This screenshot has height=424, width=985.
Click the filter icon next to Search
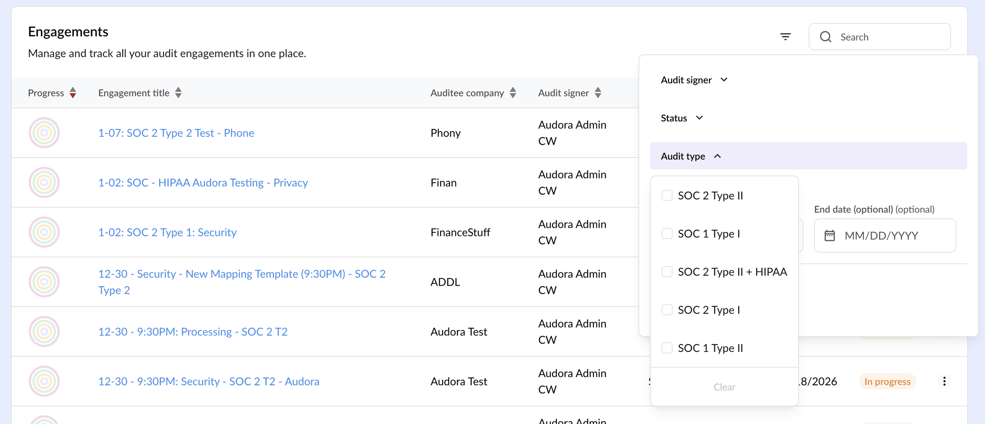coord(785,37)
